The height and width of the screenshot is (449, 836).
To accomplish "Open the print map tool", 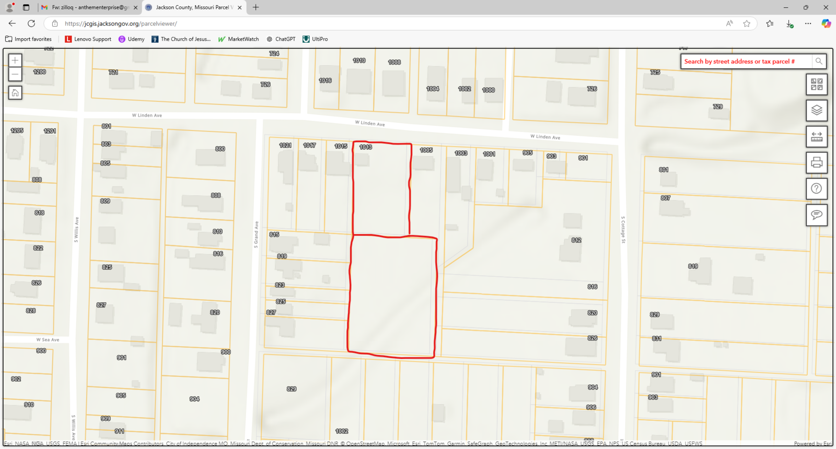I will (x=816, y=163).
